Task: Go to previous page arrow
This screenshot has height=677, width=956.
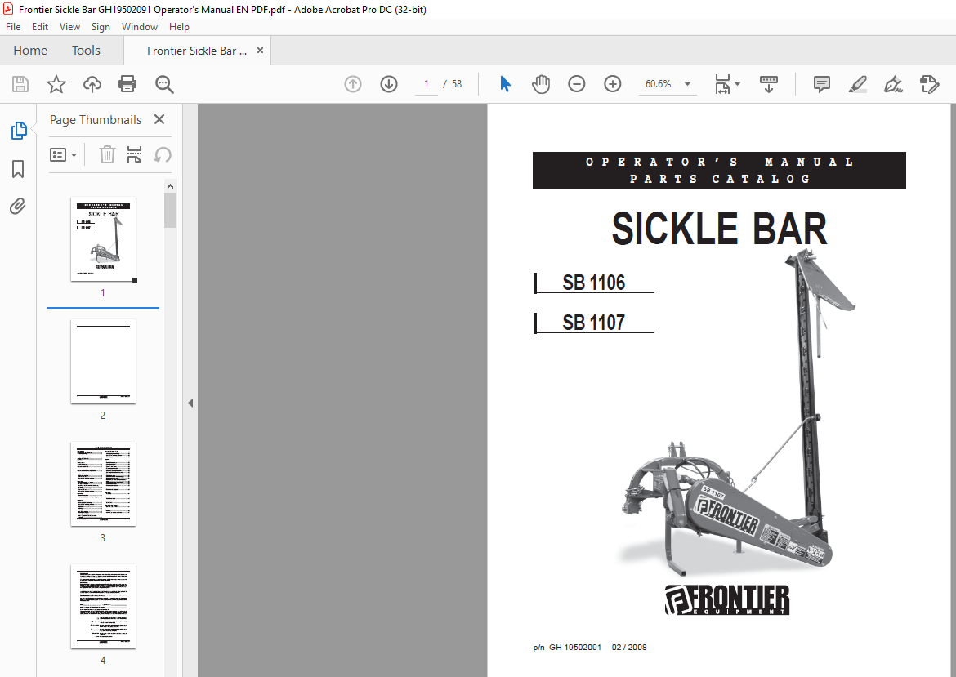Action: click(352, 84)
